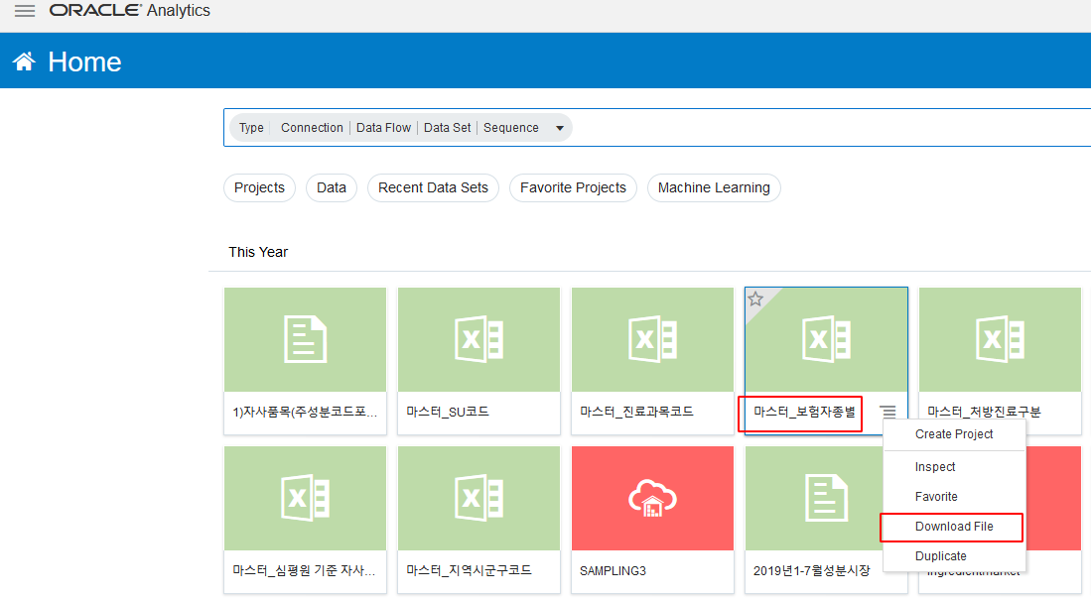The height and width of the screenshot is (600, 1091).
Task: Open the 마스터_보험자종별 tile actions menu icon
Action: [887, 412]
